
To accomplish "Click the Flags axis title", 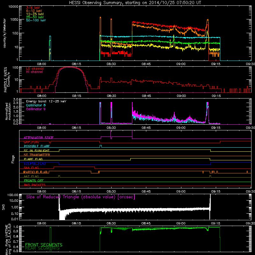I will pyautogui.click(x=13, y=159).
